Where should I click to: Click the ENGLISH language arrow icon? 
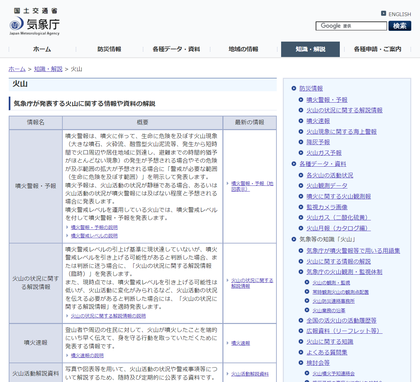383,13
